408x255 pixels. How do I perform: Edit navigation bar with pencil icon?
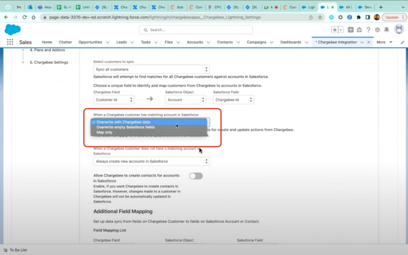pos(402,42)
